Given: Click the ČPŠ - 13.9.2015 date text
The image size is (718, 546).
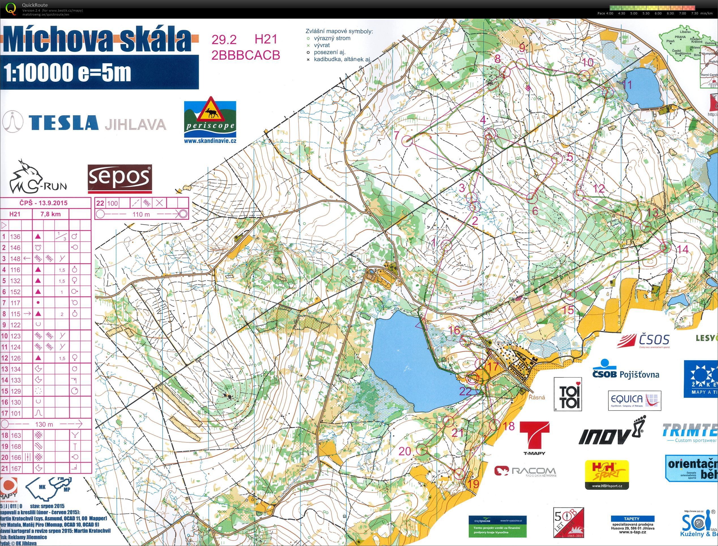Looking at the screenshot, I should (x=43, y=203).
